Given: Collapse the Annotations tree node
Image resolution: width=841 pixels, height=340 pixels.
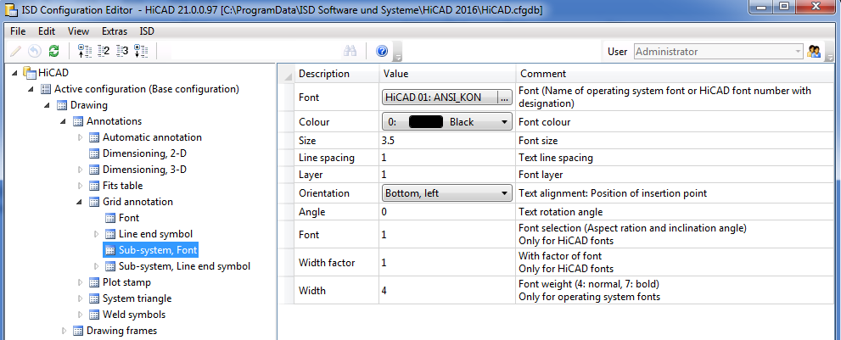Looking at the screenshot, I should click(x=64, y=121).
